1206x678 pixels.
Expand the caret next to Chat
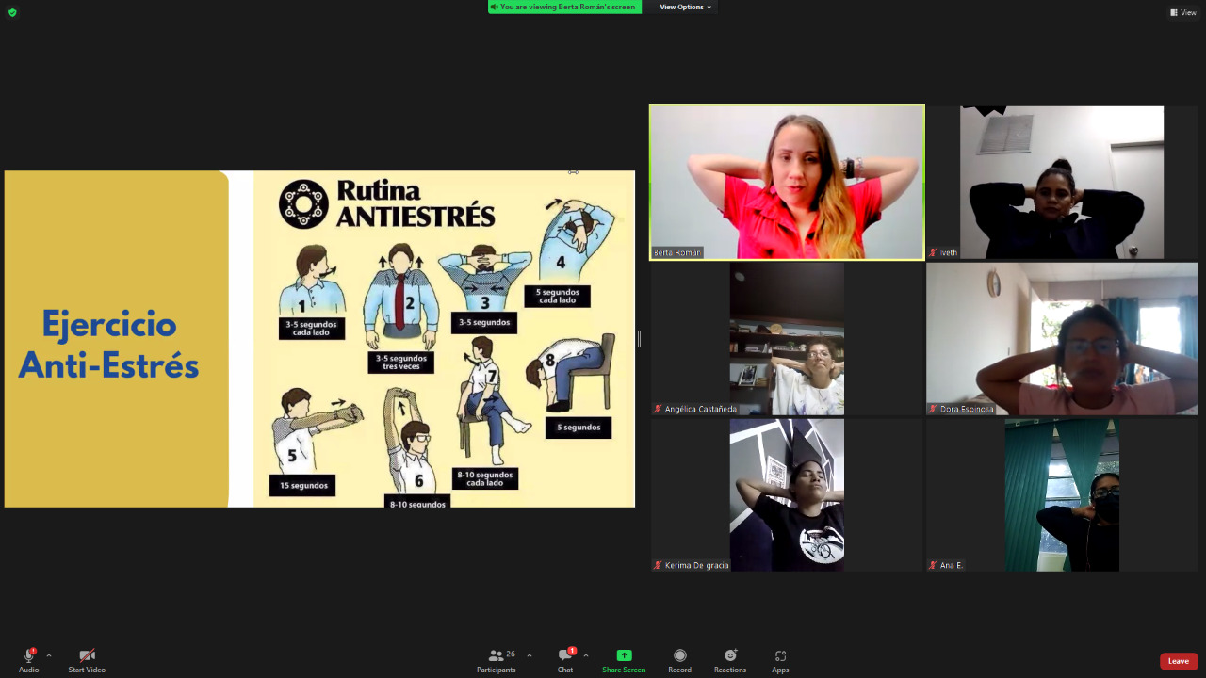586,655
